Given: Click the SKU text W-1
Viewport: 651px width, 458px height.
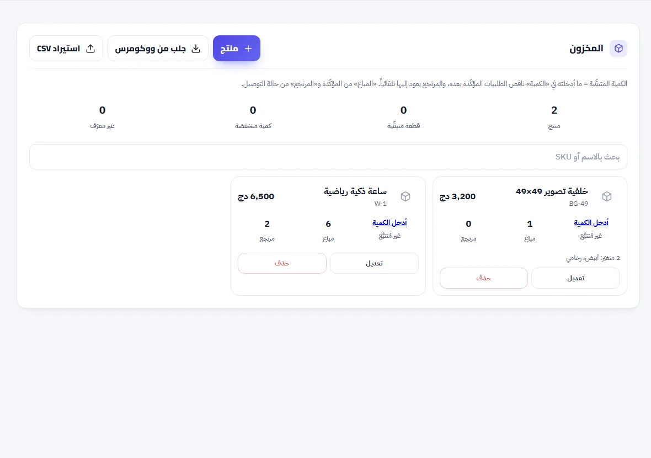Looking at the screenshot, I should [380, 204].
